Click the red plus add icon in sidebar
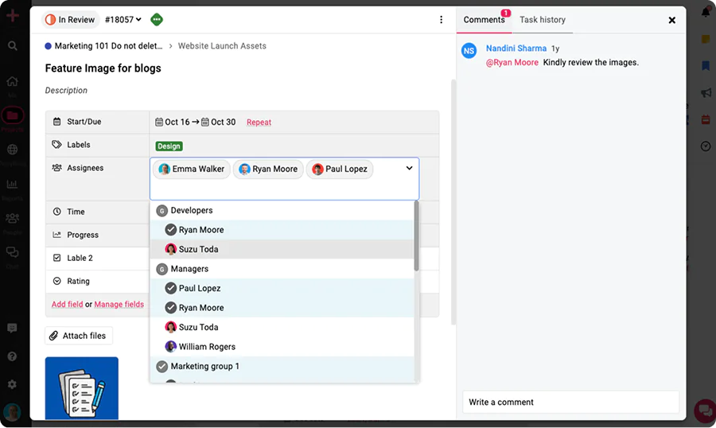Image resolution: width=716 pixels, height=428 pixels. coord(12,15)
